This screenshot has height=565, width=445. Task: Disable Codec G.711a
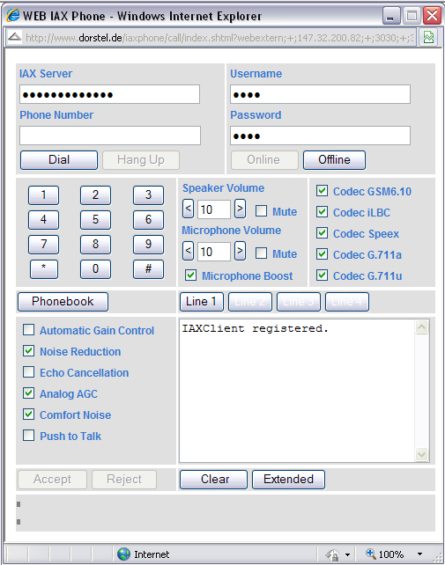[322, 254]
